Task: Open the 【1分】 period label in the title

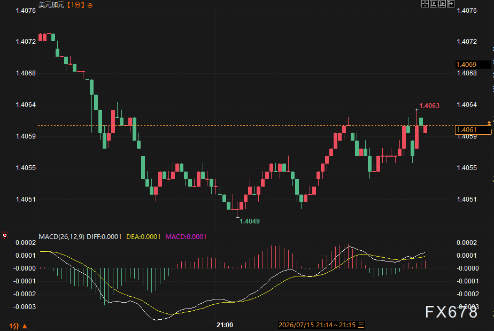Action: (x=75, y=5)
